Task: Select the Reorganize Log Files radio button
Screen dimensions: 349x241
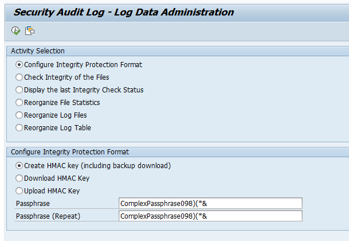Action: click(19, 115)
